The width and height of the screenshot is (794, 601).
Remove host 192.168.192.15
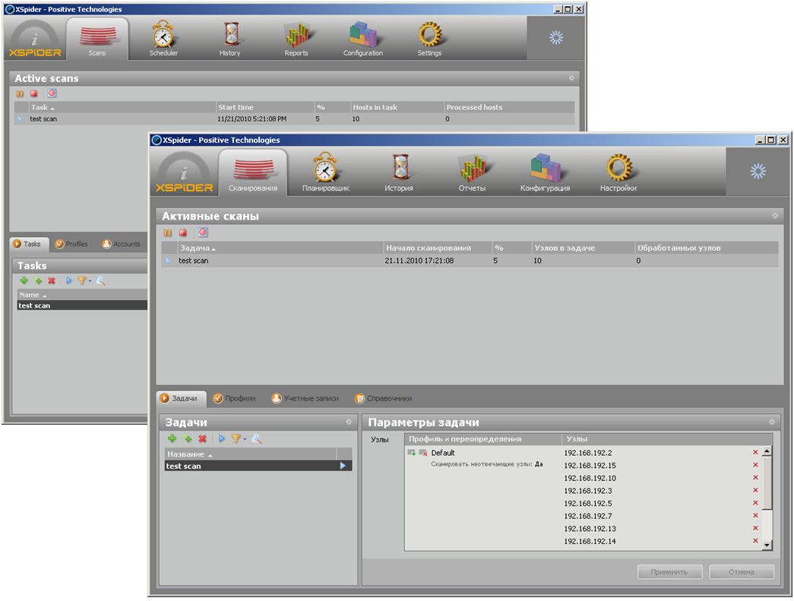755,465
